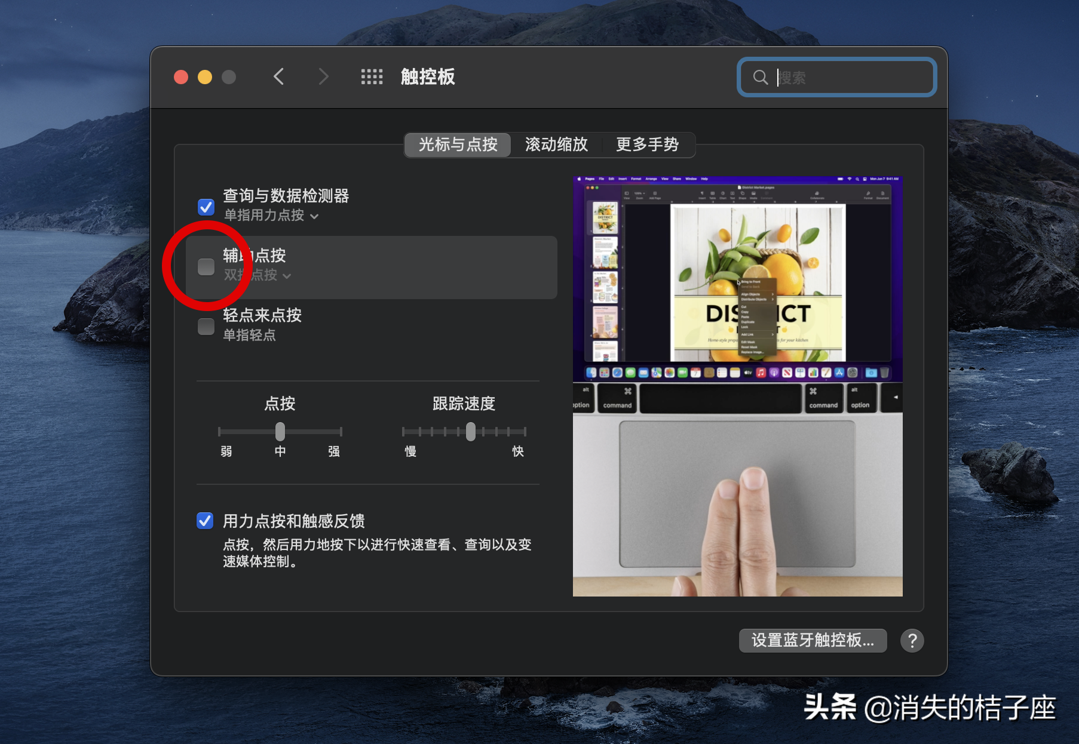Switch to the 滚动缩放 tab
The height and width of the screenshot is (744, 1079).
click(556, 145)
